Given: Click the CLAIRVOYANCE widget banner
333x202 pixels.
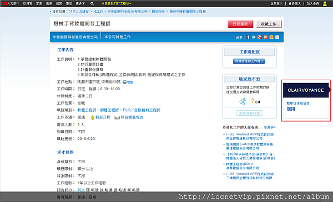Looking at the screenshot, I should pos(306,90).
